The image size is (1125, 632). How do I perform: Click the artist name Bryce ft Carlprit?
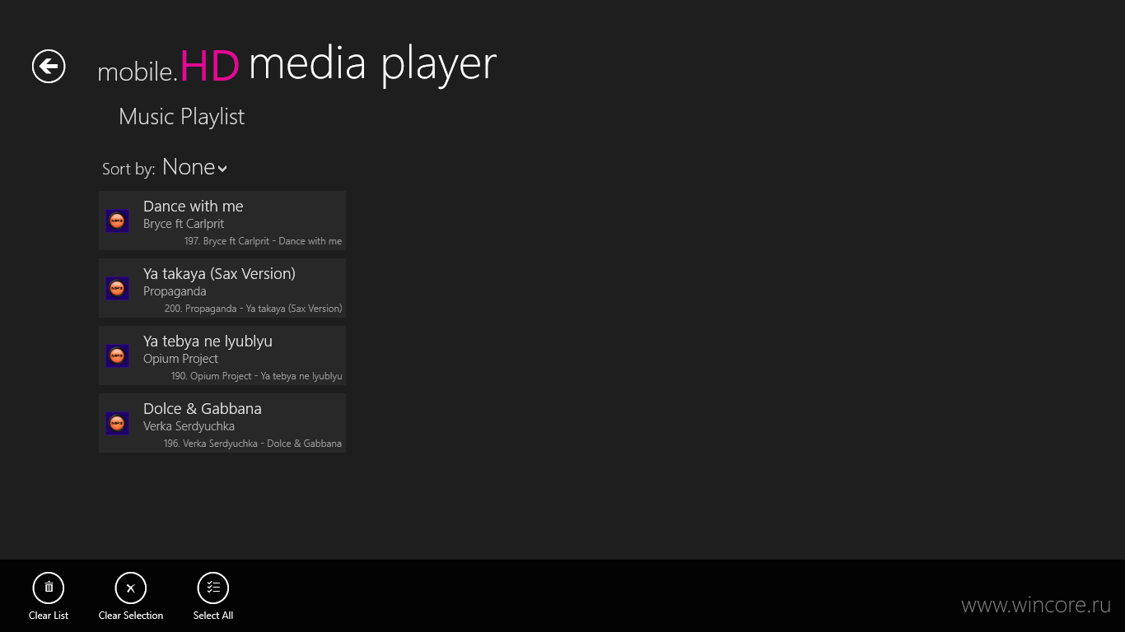(184, 224)
